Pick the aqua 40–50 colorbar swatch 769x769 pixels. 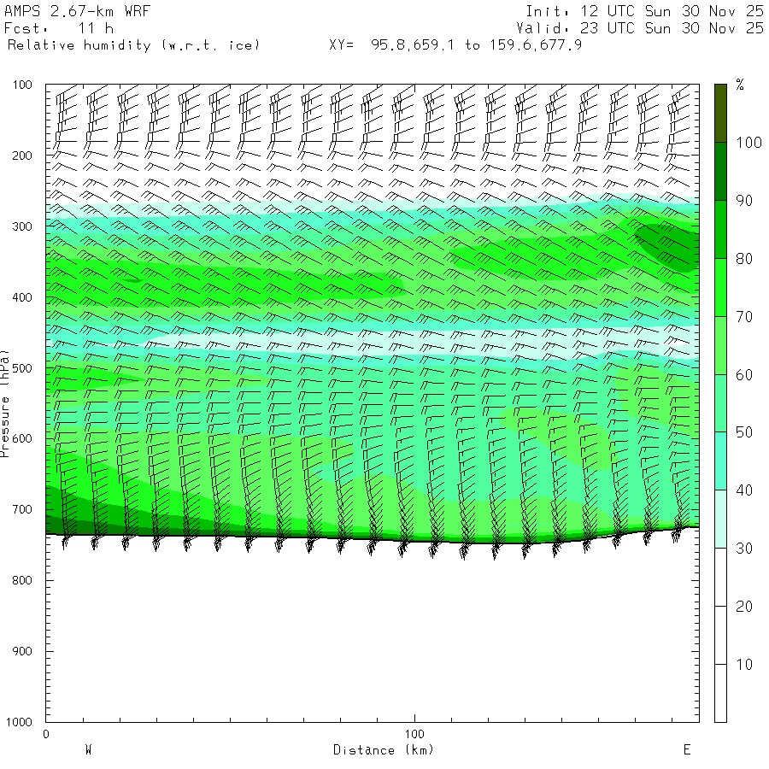720,461
